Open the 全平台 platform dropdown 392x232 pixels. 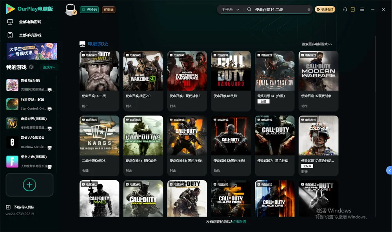[230, 9]
